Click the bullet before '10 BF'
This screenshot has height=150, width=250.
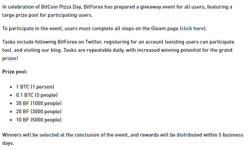coord(11,120)
